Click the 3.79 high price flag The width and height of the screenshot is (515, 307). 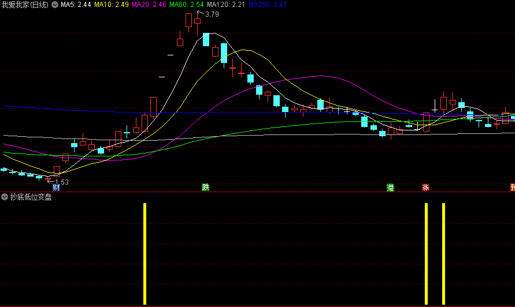(x=211, y=14)
